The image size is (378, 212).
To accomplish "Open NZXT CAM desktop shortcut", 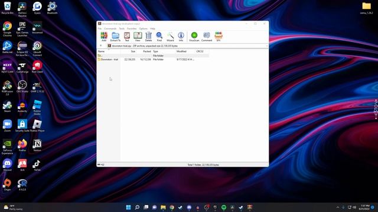I will [8, 67].
